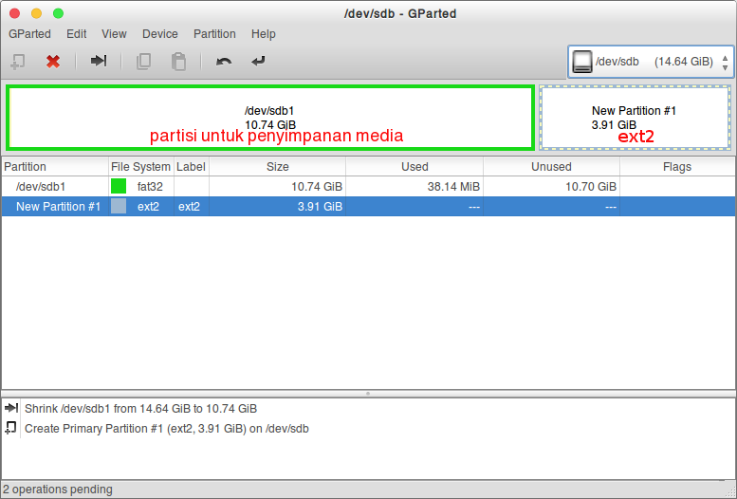Close the GParted window
The height and width of the screenshot is (499, 737).
14,13
